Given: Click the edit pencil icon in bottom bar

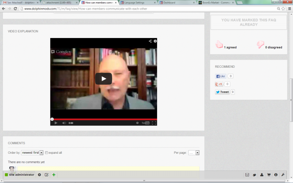Looking at the screenshot, I should 47,175.
